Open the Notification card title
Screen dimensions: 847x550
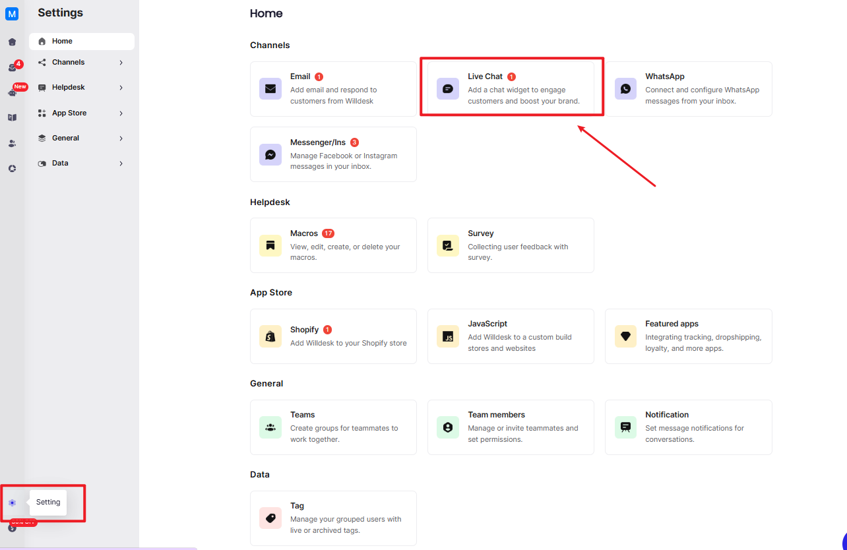pyautogui.click(x=667, y=415)
